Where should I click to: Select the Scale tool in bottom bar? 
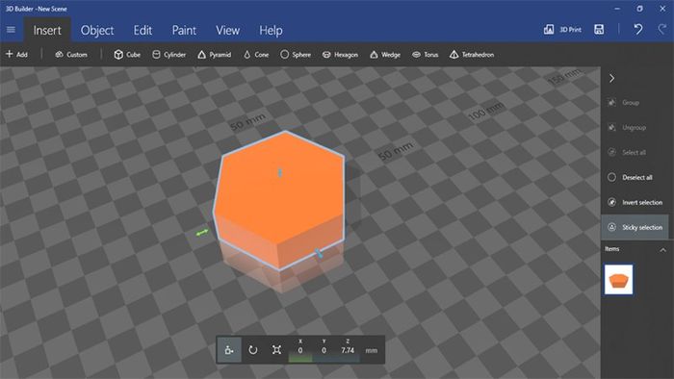[x=276, y=350]
